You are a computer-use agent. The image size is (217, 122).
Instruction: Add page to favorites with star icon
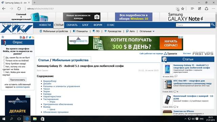[x=183, y=8]
